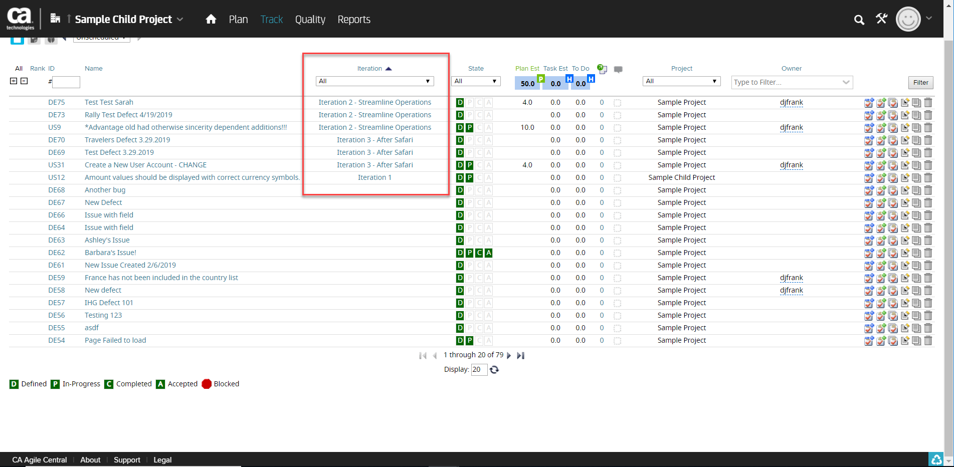
Task: Jump to the last page of results
Action: tap(521, 355)
